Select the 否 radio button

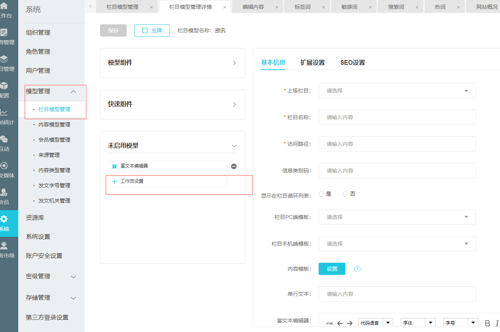[345, 194]
